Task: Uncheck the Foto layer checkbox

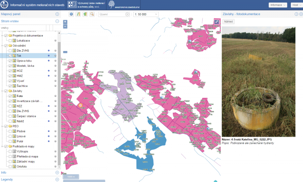Action: coord(10,96)
